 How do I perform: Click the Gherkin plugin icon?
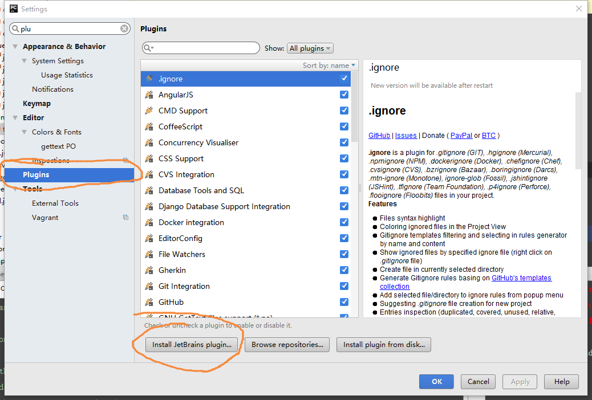149,270
